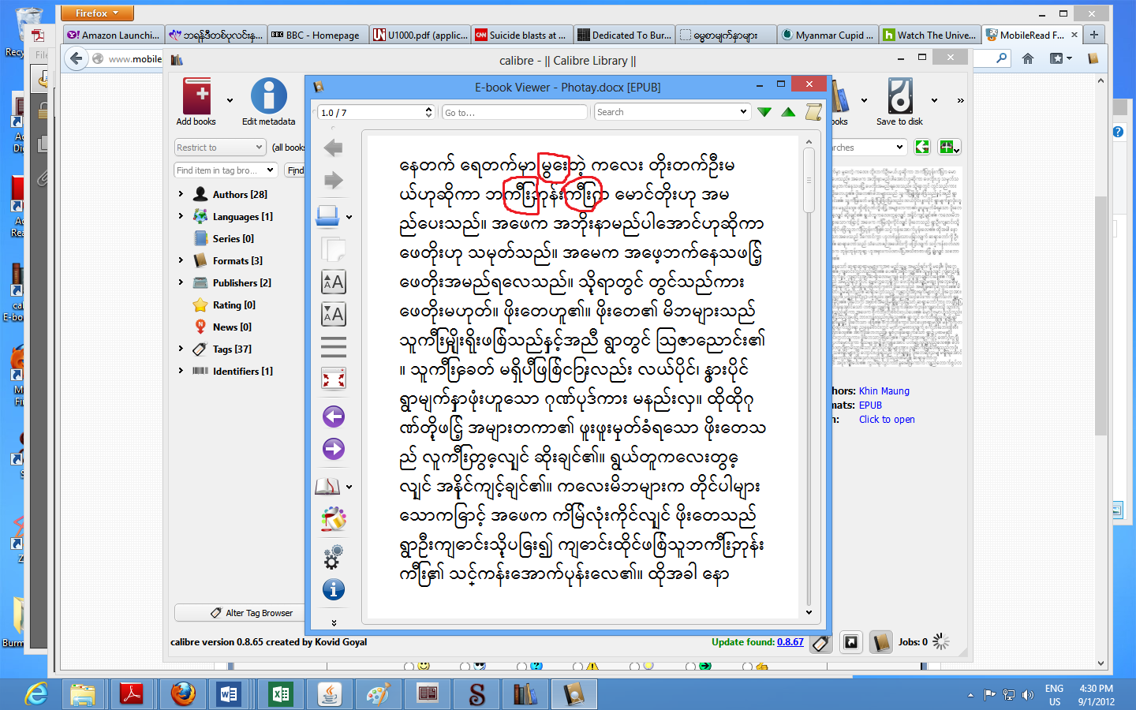
Task: Toggle full screen mode in E-book Viewer
Action: coord(334,379)
